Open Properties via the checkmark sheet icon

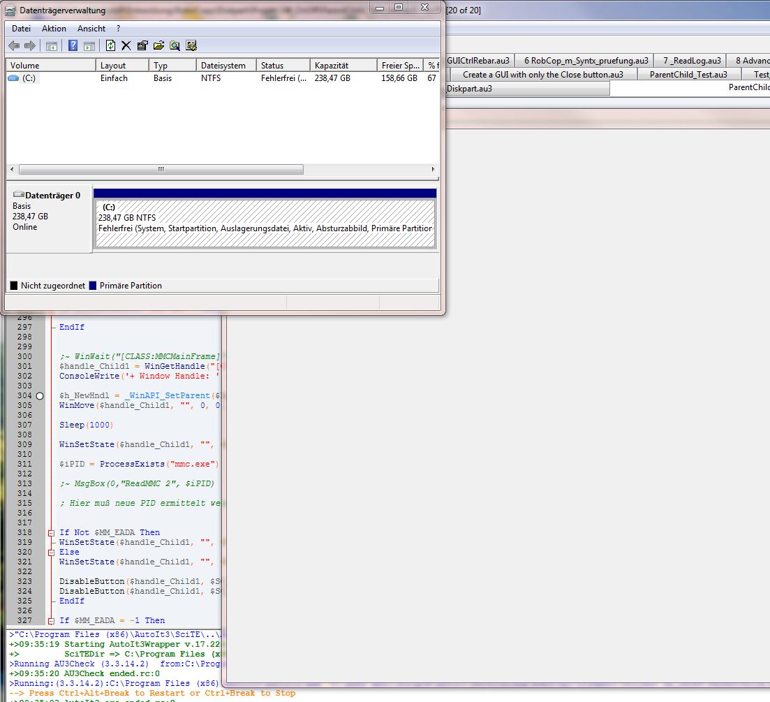[x=142, y=46]
